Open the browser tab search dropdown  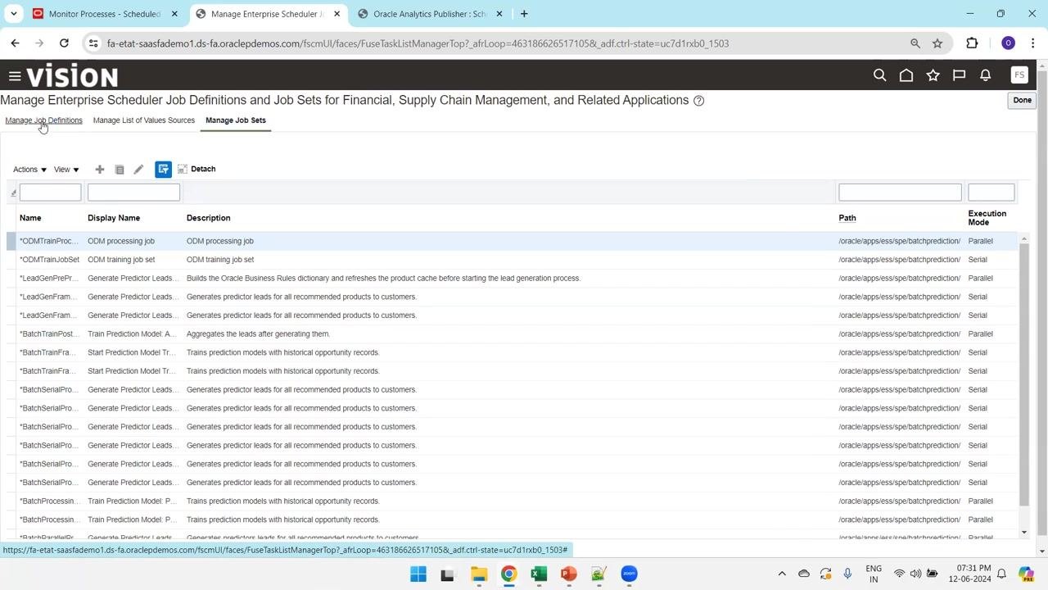(13, 14)
